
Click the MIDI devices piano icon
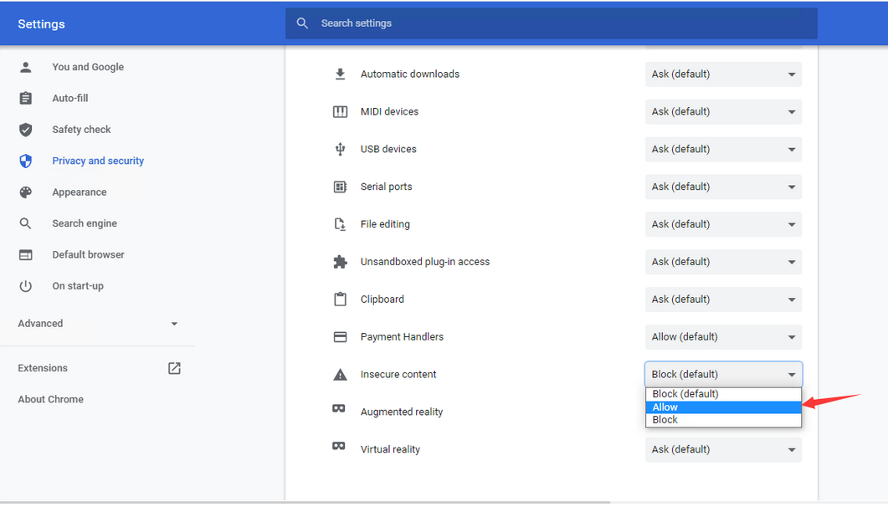coord(340,111)
